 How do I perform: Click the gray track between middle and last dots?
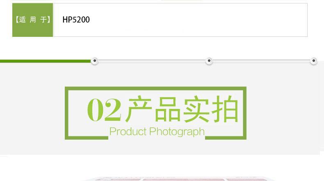[261, 61]
